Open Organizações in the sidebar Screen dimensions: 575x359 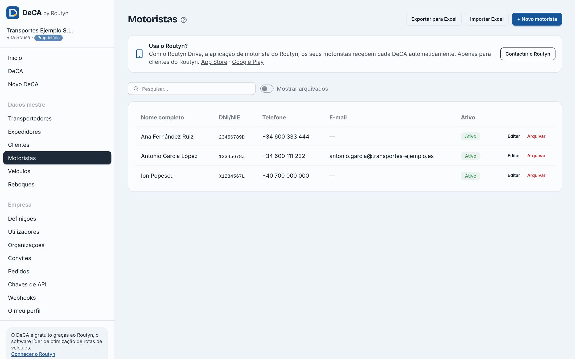pyautogui.click(x=57, y=245)
